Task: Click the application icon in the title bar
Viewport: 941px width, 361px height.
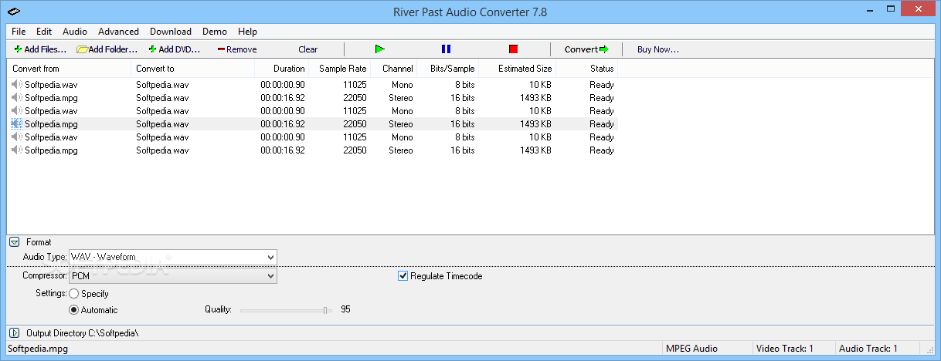Action: 14,12
